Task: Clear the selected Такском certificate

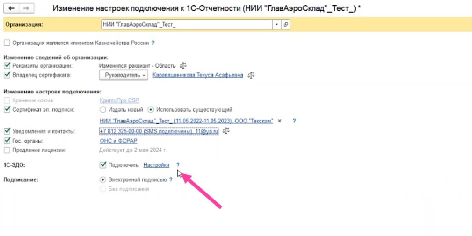Action: 280,121
